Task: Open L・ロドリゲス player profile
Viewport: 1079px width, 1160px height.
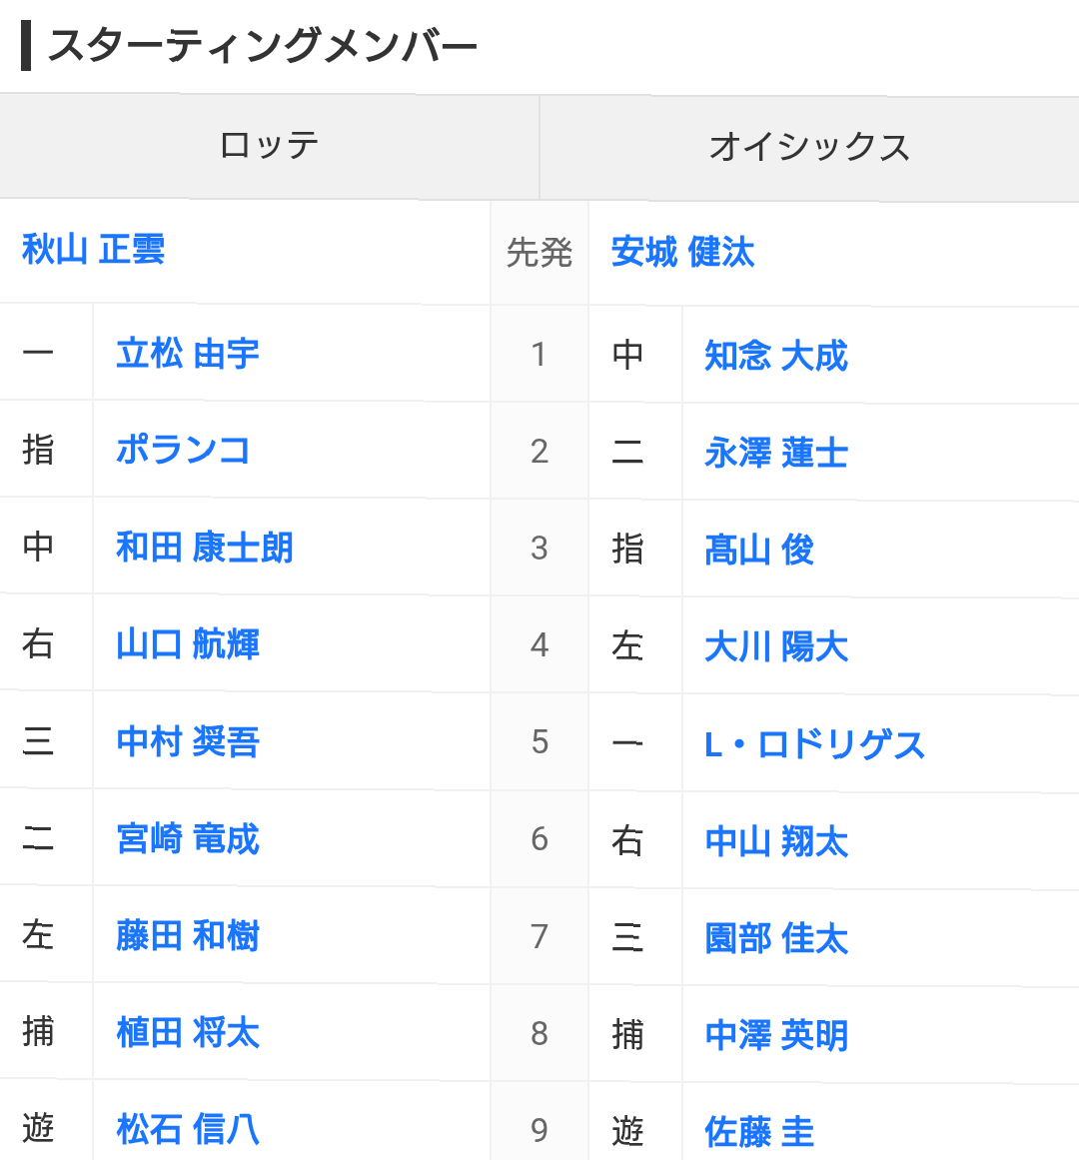Action: [x=814, y=744]
